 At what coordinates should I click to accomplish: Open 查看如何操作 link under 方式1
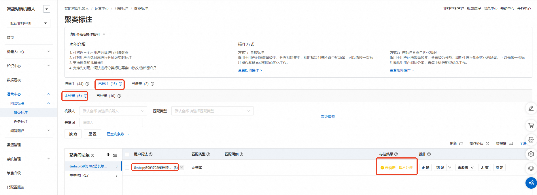tap(250, 70)
